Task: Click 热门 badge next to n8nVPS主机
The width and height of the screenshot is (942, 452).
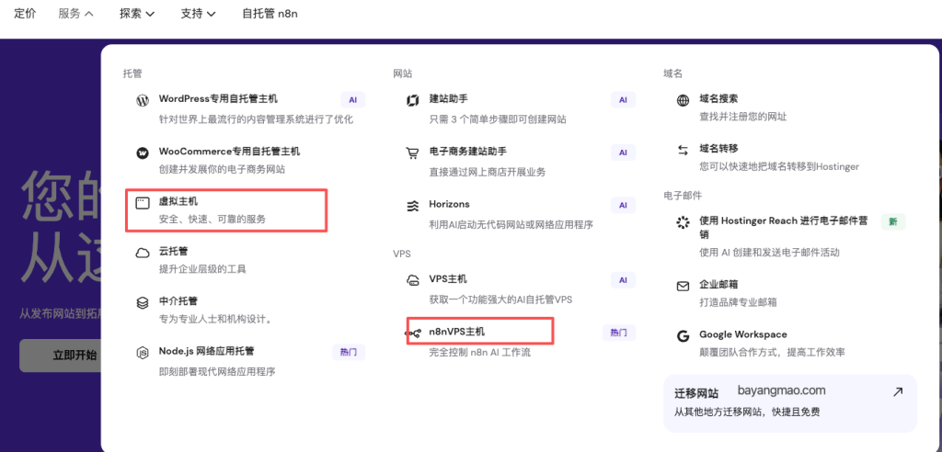Action: tap(619, 333)
